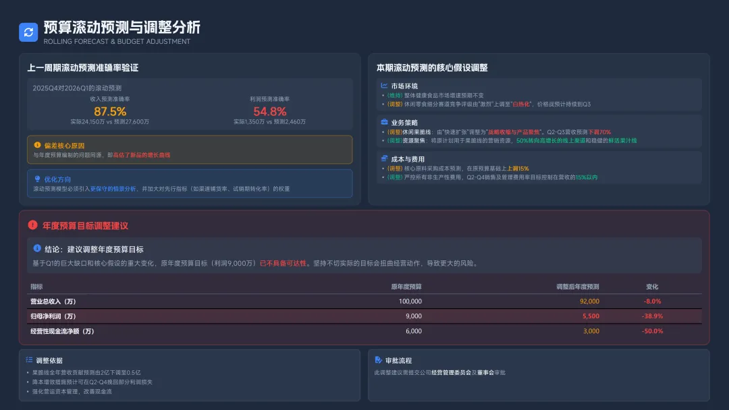
Task: Click the adjusted forecast value 92,000
Action: 589,301
